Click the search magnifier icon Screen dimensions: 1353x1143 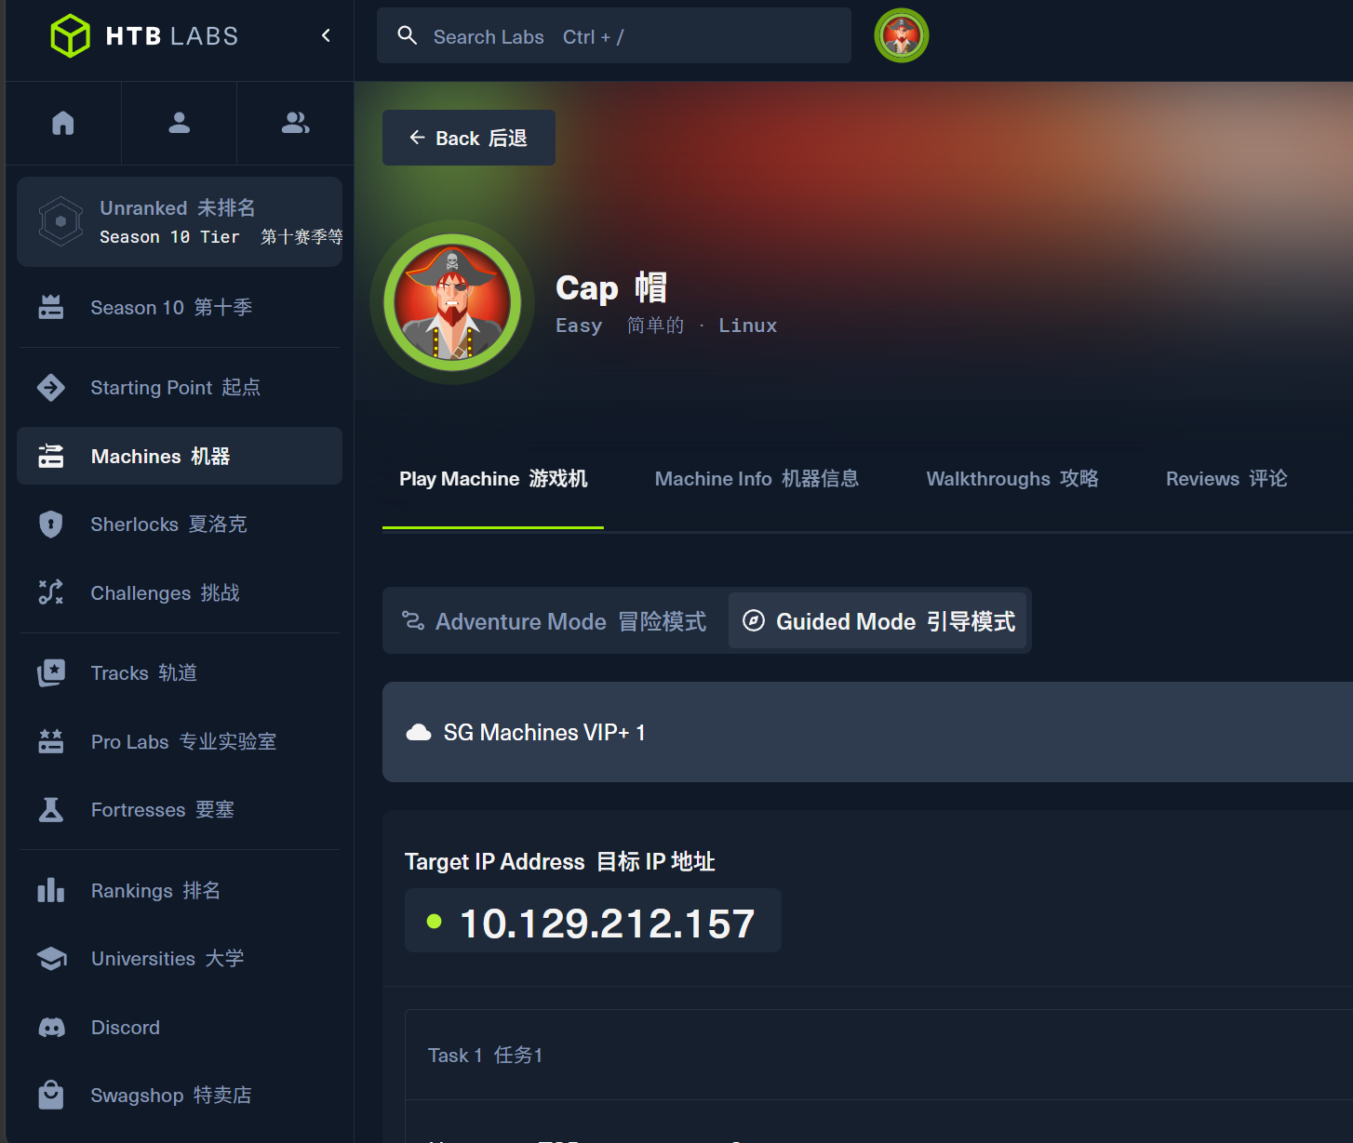tap(407, 35)
